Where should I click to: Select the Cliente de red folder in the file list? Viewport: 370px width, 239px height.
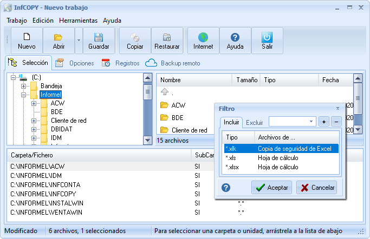(x=189, y=130)
